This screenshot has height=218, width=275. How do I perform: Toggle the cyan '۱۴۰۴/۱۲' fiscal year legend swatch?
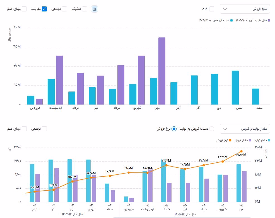pyautogui.click(x=231, y=21)
